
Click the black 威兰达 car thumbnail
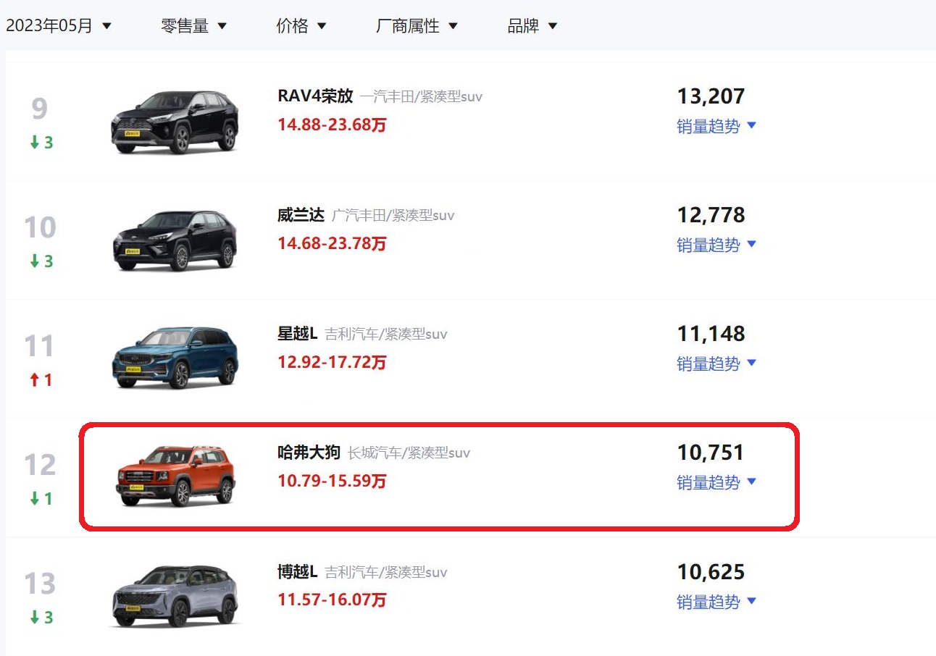(175, 241)
